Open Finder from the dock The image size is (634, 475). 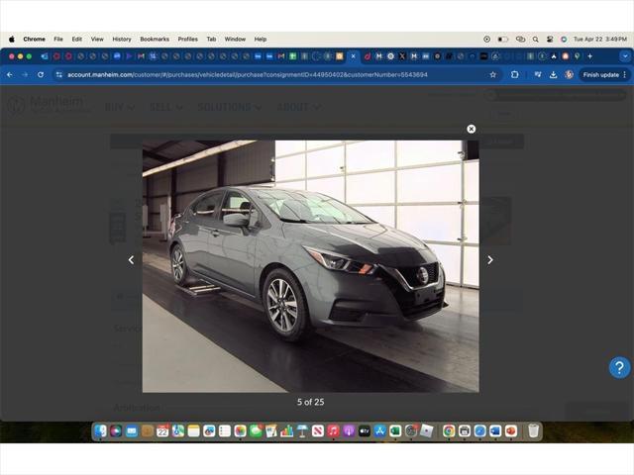(x=100, y=431)
